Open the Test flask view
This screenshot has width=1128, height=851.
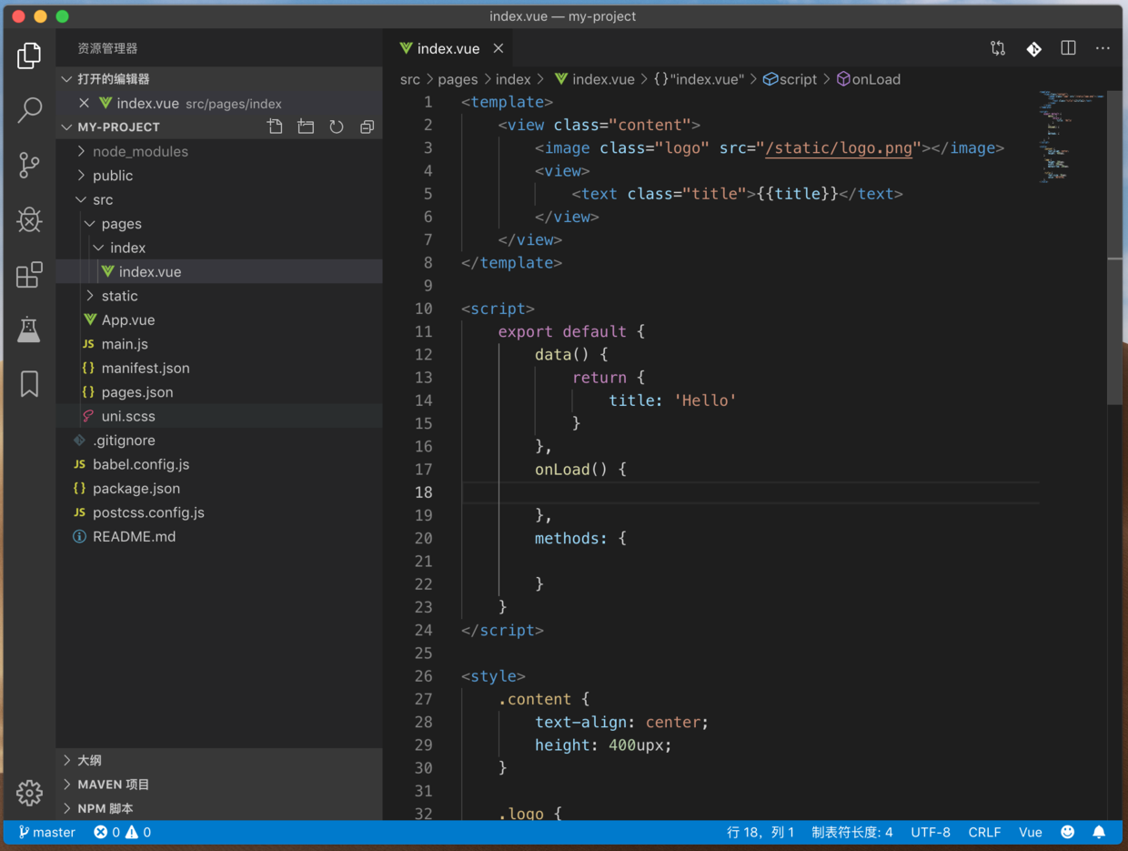(29, 329)
